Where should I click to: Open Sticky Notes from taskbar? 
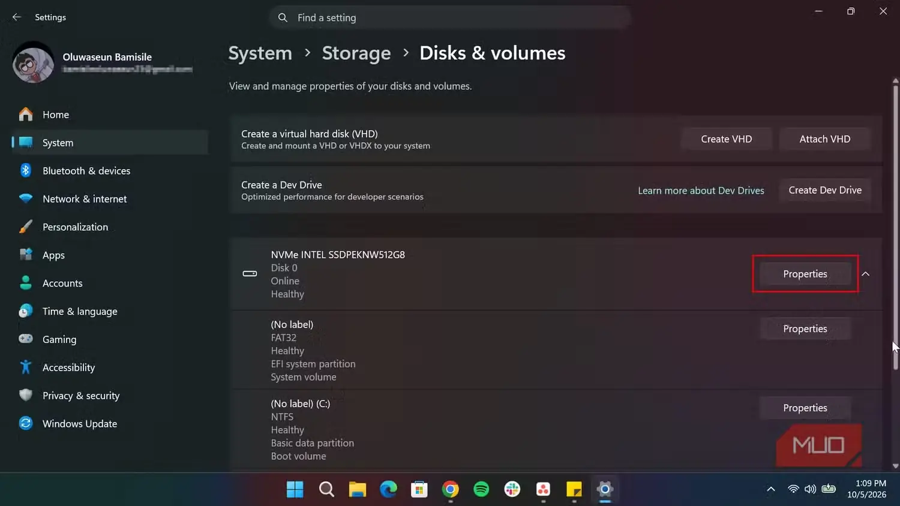[574, 490]
